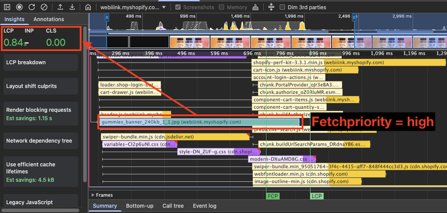Click the Record button

tap(20, 7)
